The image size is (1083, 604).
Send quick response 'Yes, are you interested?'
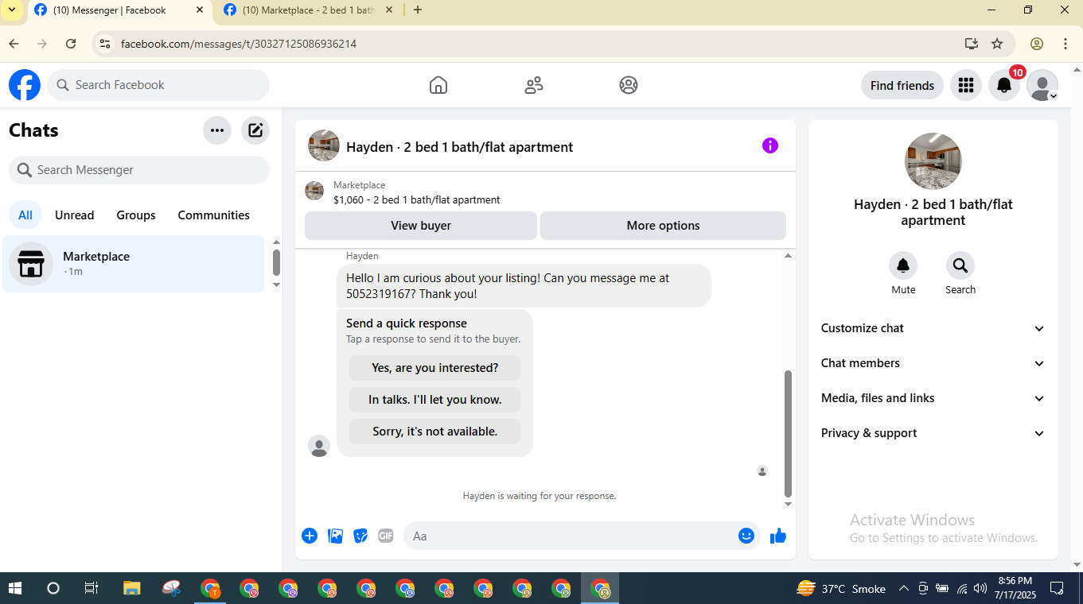pyautogui.click(x=435, y=368)
